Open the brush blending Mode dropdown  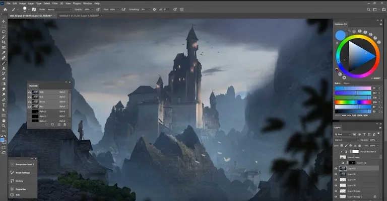55,9
